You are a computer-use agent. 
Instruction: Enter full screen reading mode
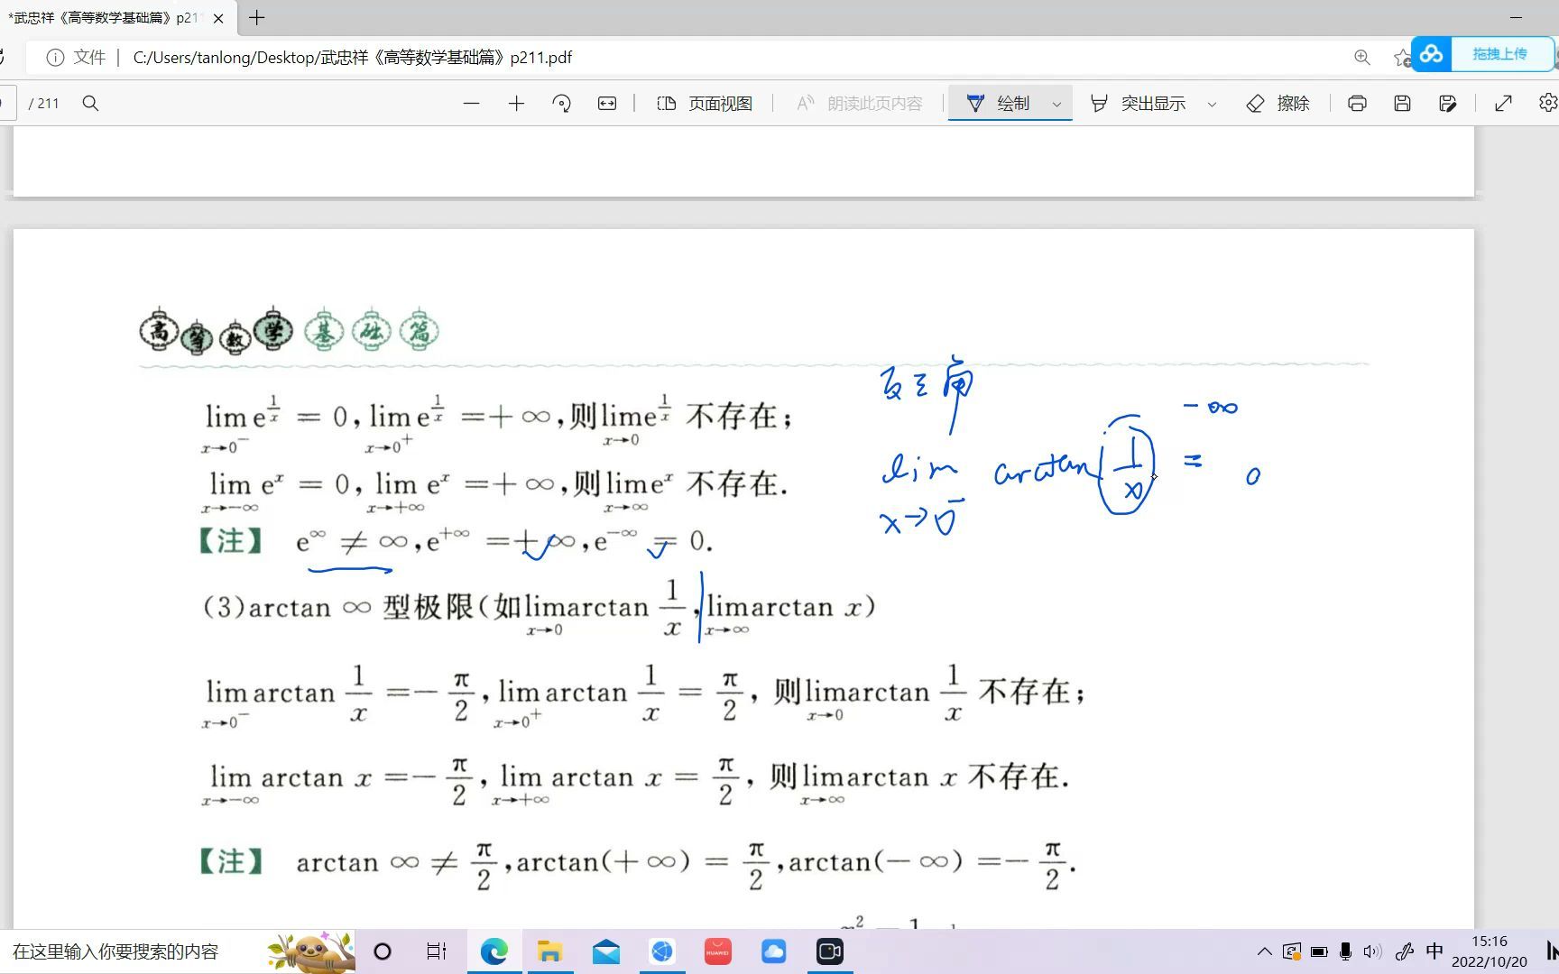tap(1502, 103)
